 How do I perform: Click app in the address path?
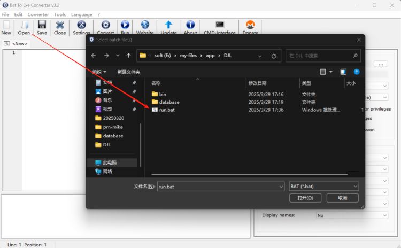click(x=210, y=56)
